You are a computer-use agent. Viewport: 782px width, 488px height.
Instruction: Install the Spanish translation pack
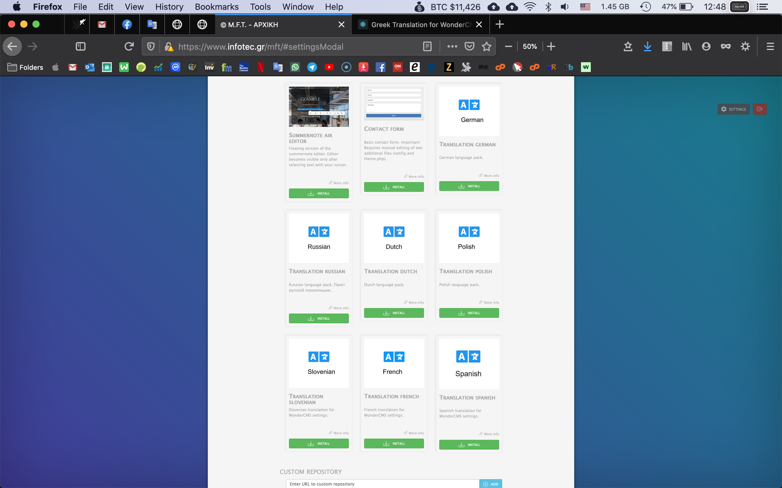(469, 444)
